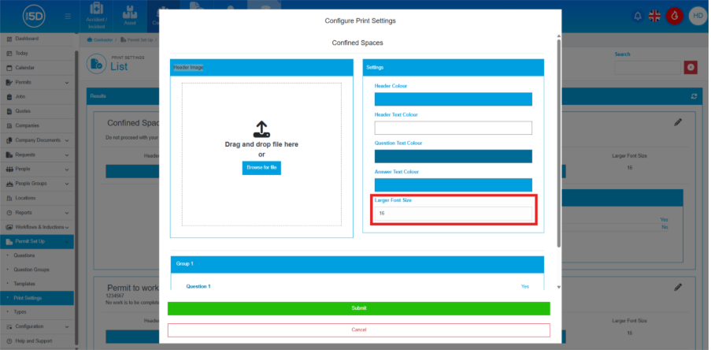Click the Group 1 header bar
The image size is (711, 350).
tap(357, 264)
